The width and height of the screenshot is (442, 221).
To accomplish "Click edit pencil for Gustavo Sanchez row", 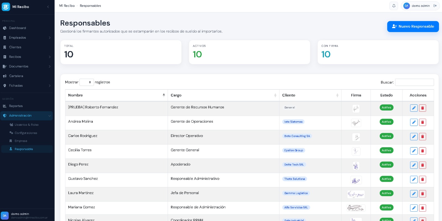I will (x=414, y=179).
